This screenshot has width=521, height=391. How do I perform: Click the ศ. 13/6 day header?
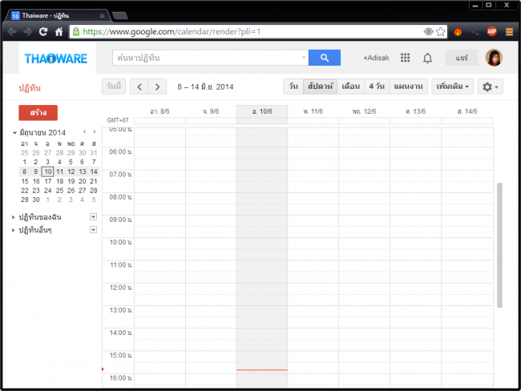(x=415, y=111)
